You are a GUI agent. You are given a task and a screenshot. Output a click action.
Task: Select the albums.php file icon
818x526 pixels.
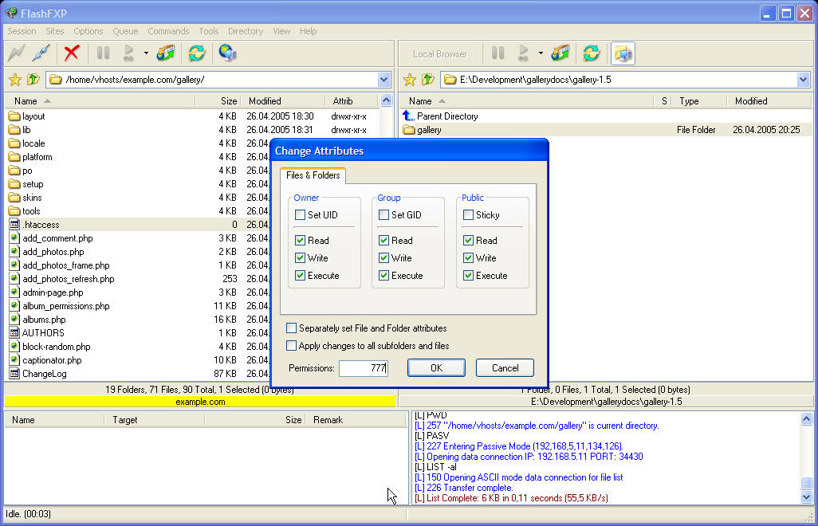coord(14,320)
